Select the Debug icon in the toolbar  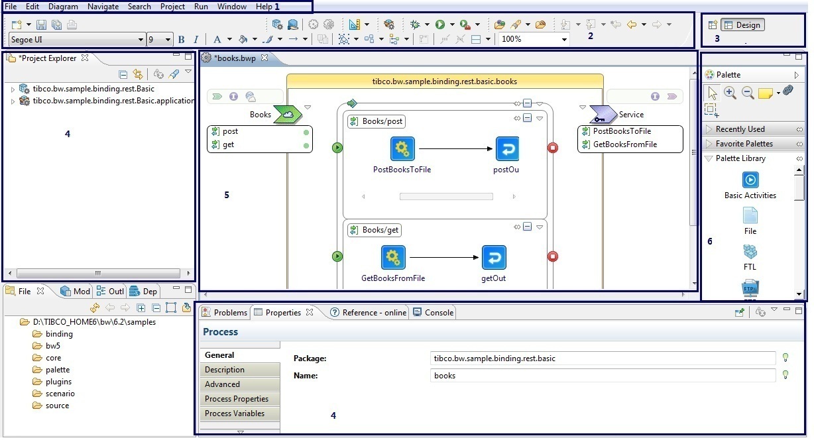[x=414, y=25]
